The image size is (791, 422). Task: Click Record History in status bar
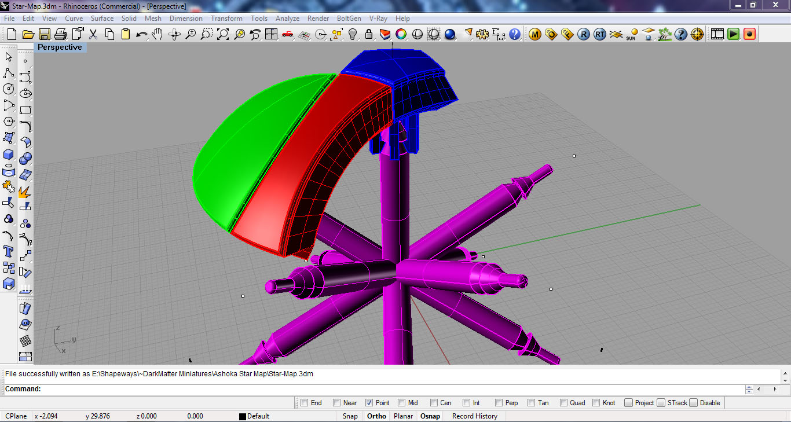pos(474,416)
